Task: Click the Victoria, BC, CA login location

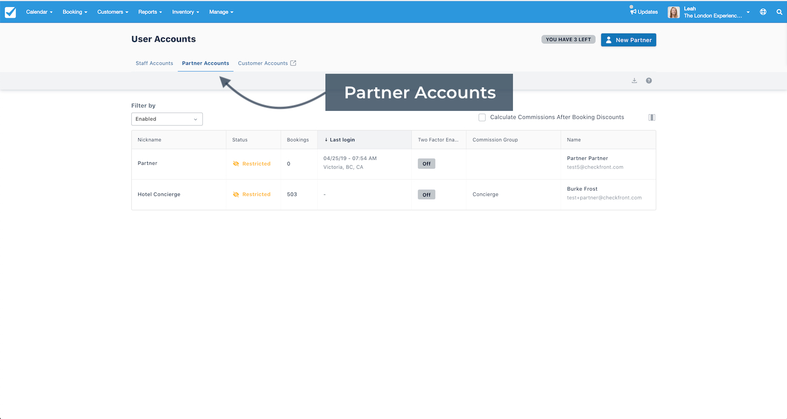Action: [x=343, y=167]
